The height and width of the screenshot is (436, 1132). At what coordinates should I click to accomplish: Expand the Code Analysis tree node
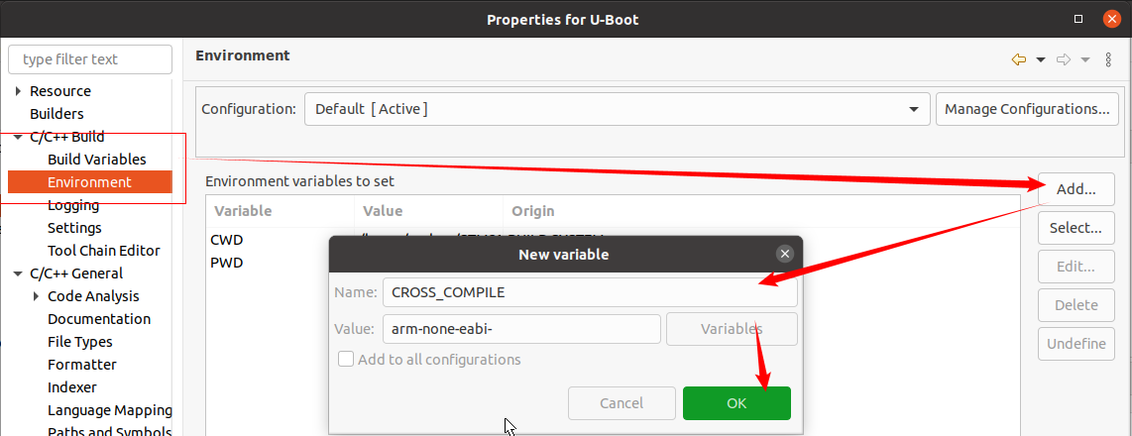point(36,296)
